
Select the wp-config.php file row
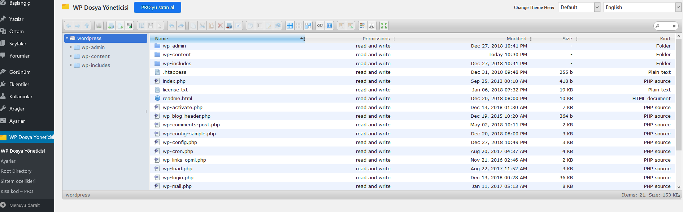413,142
